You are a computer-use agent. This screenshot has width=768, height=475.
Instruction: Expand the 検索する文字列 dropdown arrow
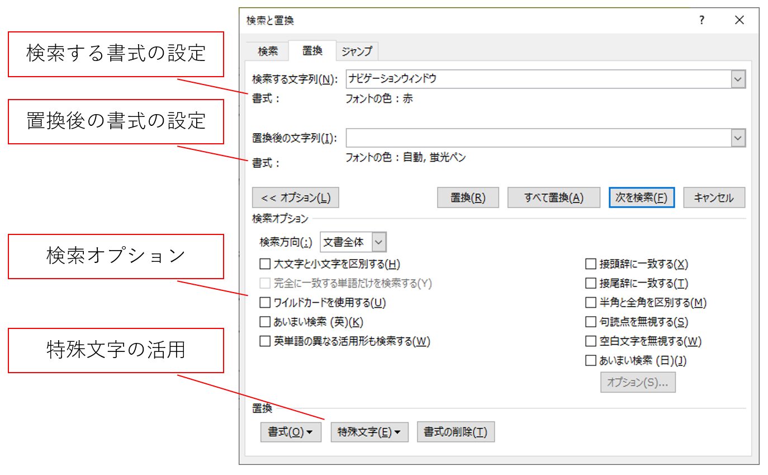pyautogui.click(x=738, y=79)
